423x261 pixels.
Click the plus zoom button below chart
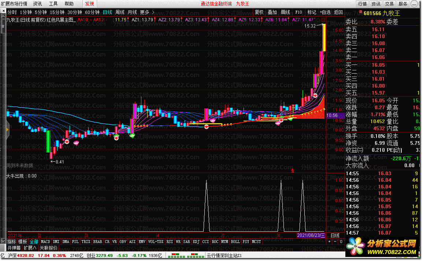tap(329, 242)
